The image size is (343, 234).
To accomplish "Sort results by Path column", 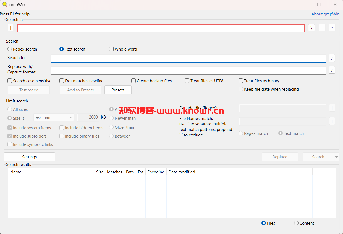I will 130,172.
